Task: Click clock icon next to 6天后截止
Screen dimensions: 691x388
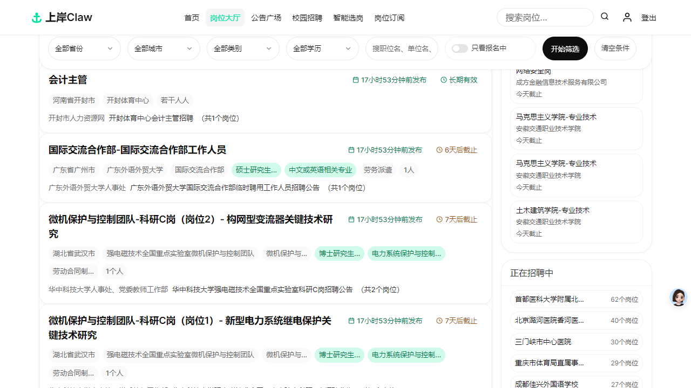Action: point(439,150)
